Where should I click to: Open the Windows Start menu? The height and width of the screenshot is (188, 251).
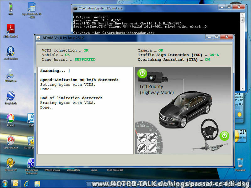[x=5, y=184]
